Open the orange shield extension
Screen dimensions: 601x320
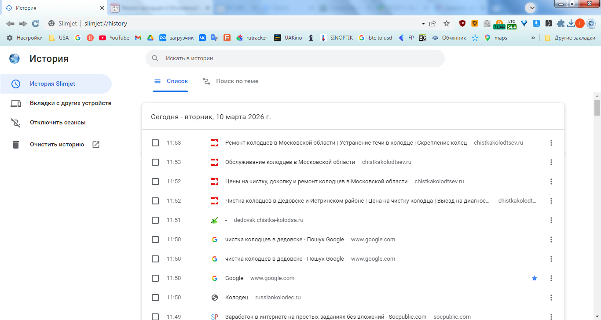pos(475,24)
